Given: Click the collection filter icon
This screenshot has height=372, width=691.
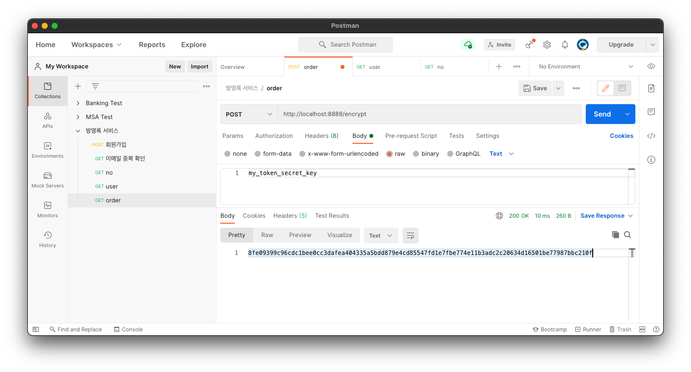Looking at the screenshot, I should pos(95,86).
